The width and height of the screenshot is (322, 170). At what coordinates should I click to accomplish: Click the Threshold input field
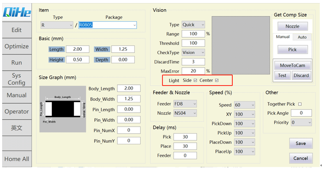(x=193, y=43)
